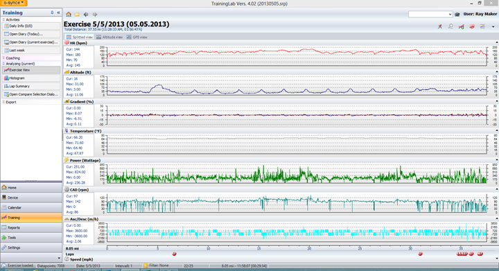Collapse the Training sidebar with double chevron

click(58, 12)
